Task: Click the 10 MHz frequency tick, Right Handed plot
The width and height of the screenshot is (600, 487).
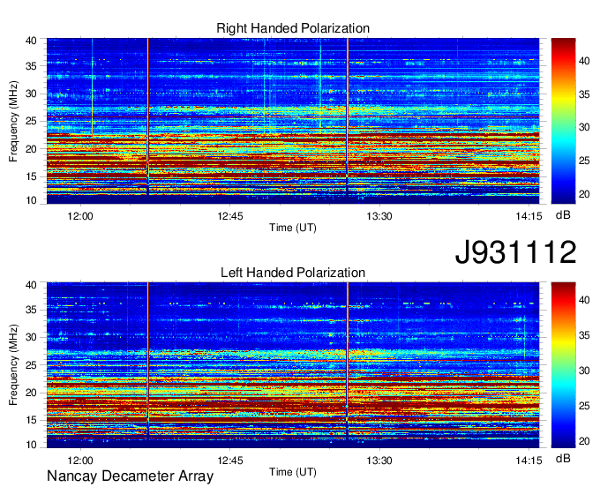Action: 31,200
